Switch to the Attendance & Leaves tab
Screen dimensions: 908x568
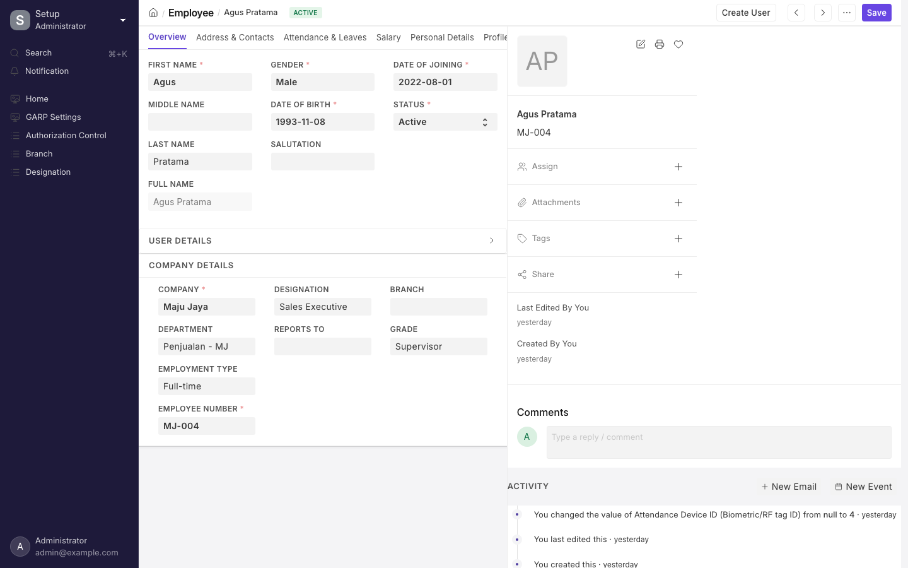pyautogui.click(x=325, y=37)
